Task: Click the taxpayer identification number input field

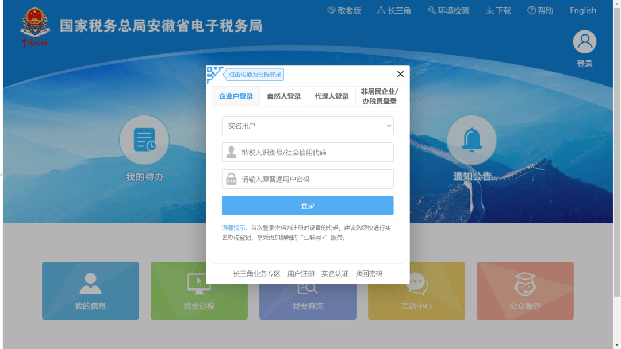Action: pos(308,152)
